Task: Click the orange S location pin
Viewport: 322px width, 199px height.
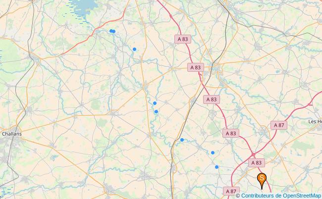Action: tap(262, 181)
